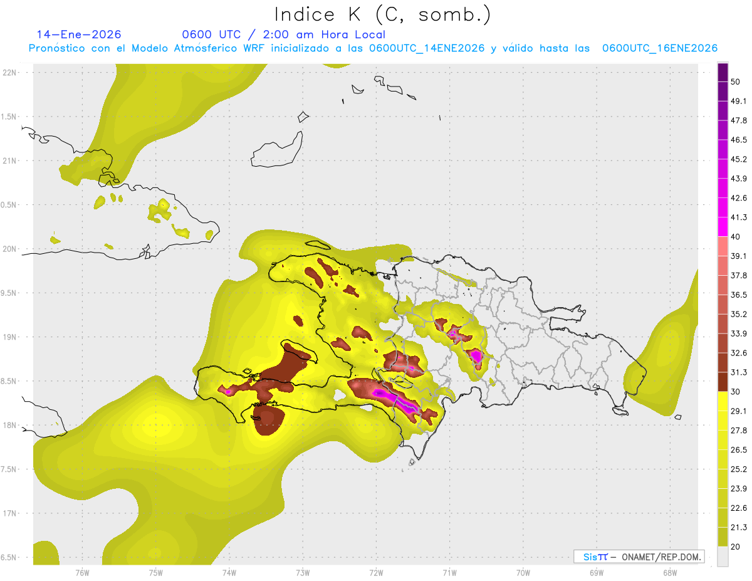752x581 pixels.
Task: Click the '72W' longitude label
Action: [376, 572]
